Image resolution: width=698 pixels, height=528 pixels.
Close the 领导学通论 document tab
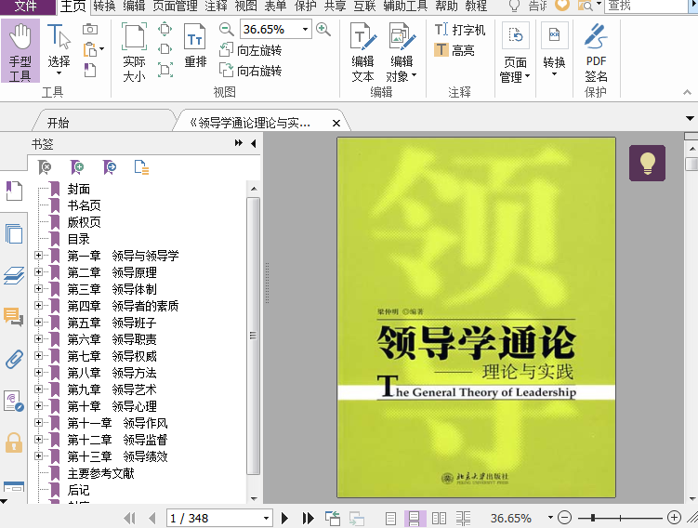(336, 124)
